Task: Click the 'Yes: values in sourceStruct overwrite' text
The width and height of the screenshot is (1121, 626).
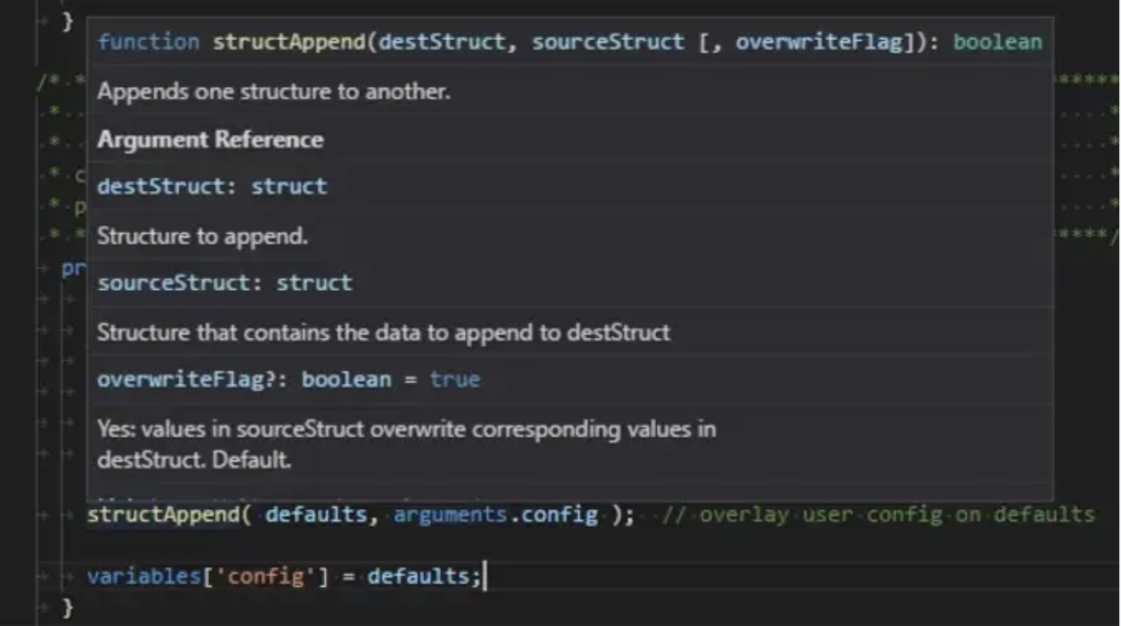Action: [406, 429]
